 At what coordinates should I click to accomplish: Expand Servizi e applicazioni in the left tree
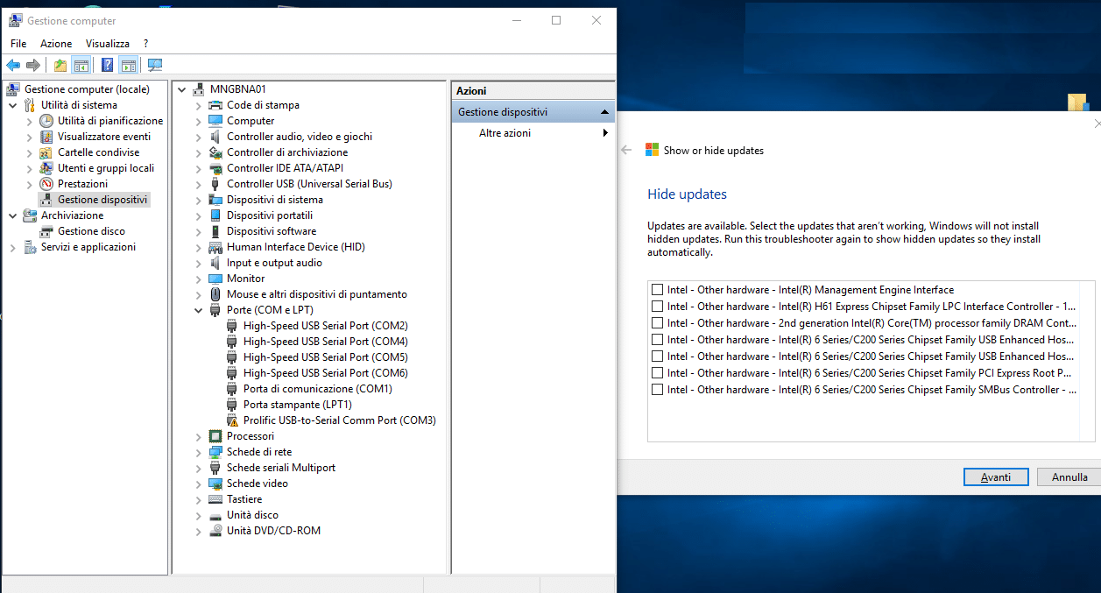click(x=12, y=247)
